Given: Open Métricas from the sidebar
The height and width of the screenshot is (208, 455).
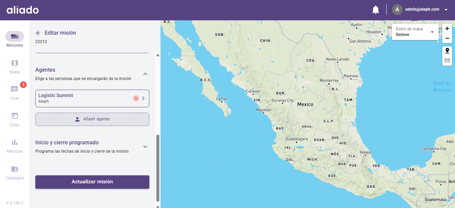Looking at the screenshot, I should (x=15, y=146).
